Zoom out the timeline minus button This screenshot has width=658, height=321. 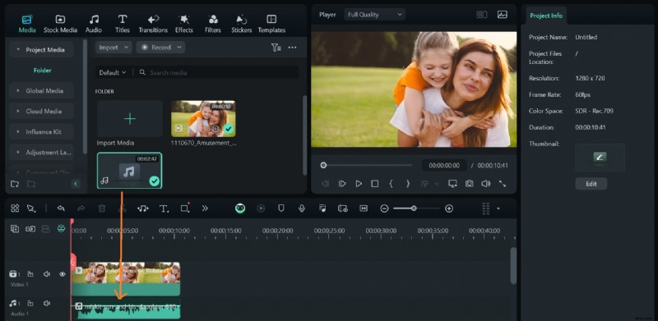[384, 209]
